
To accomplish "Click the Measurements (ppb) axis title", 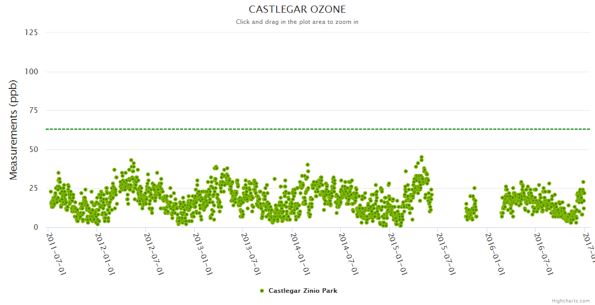I will 14,130.
